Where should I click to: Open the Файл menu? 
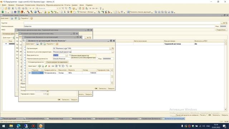(x=4, y=5)
